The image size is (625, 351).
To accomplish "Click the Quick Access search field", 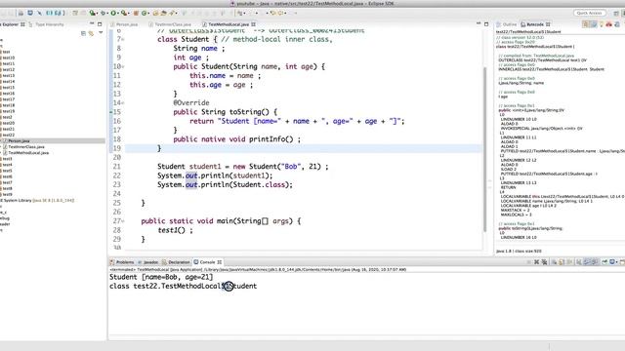I will [x=589, y=13].
